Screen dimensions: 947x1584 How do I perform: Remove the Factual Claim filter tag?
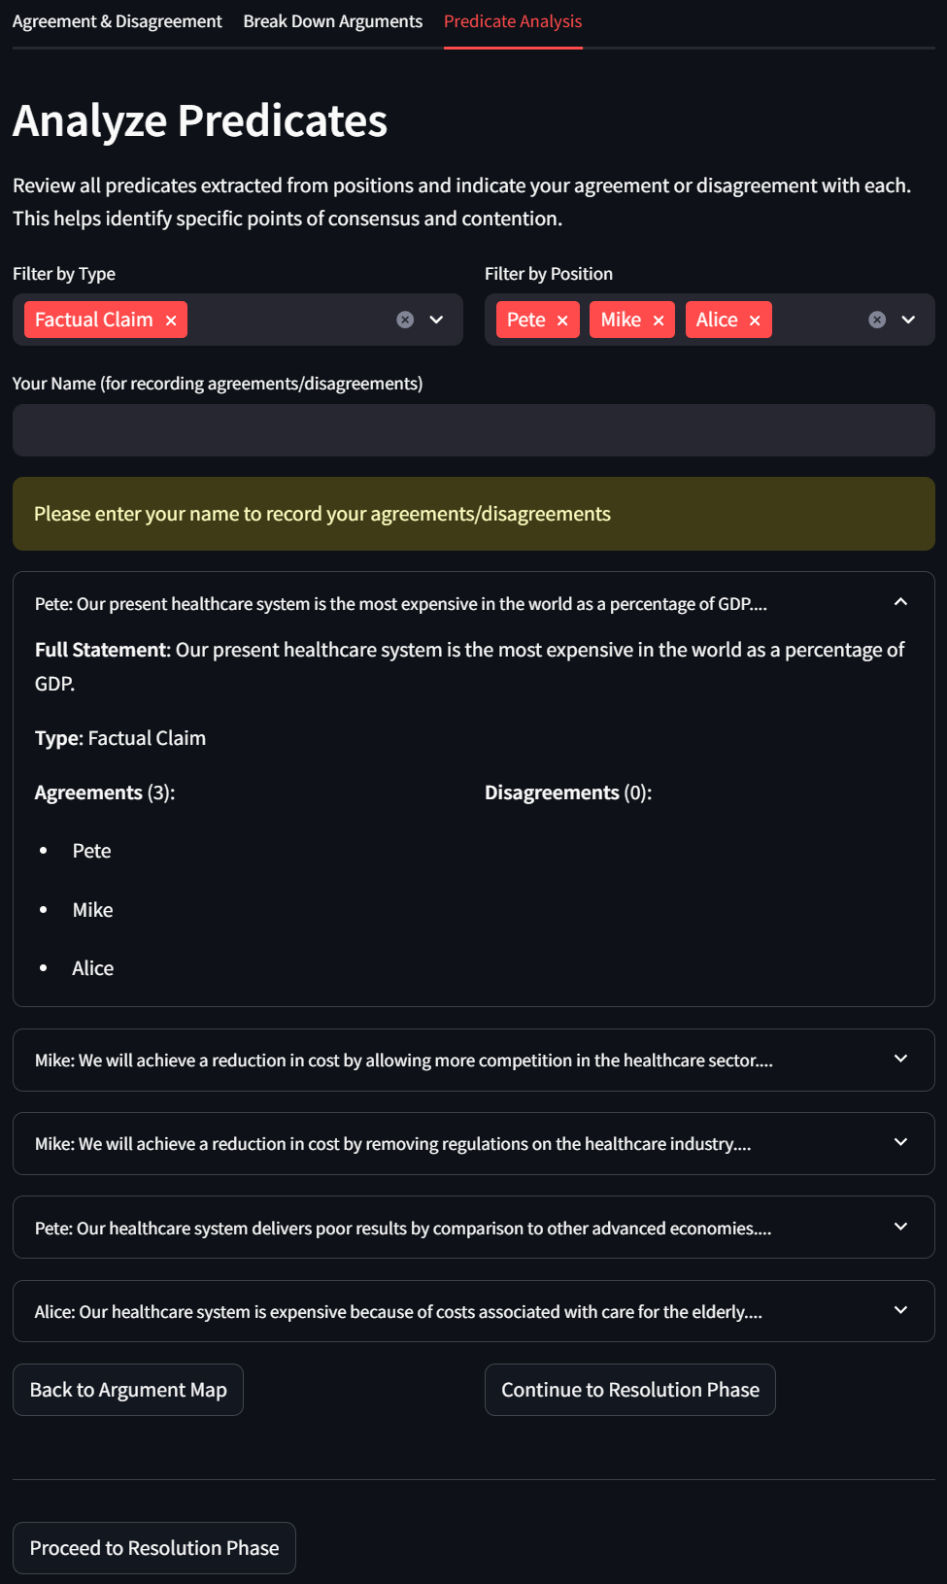(x=171, y=320)
